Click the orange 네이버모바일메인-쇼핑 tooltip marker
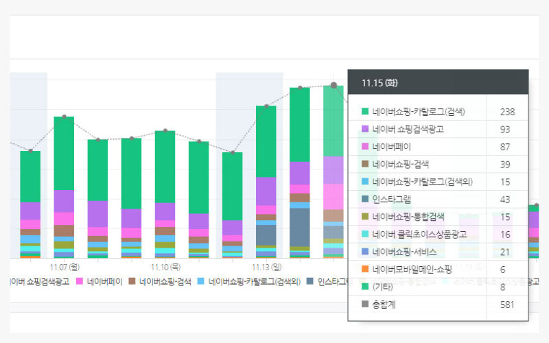 tap(365, 270)
